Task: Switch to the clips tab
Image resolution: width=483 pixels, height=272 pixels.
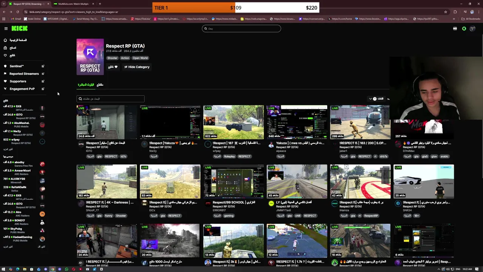Action: (100, 85)
